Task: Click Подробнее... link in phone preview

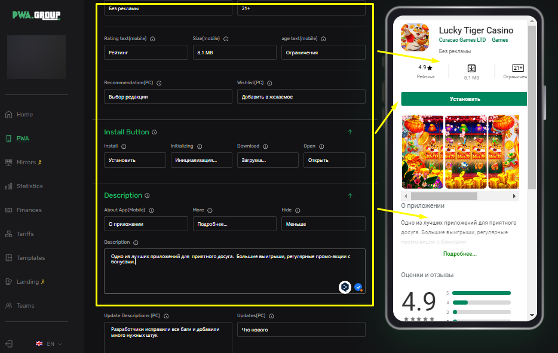Action: pos(460,254)
